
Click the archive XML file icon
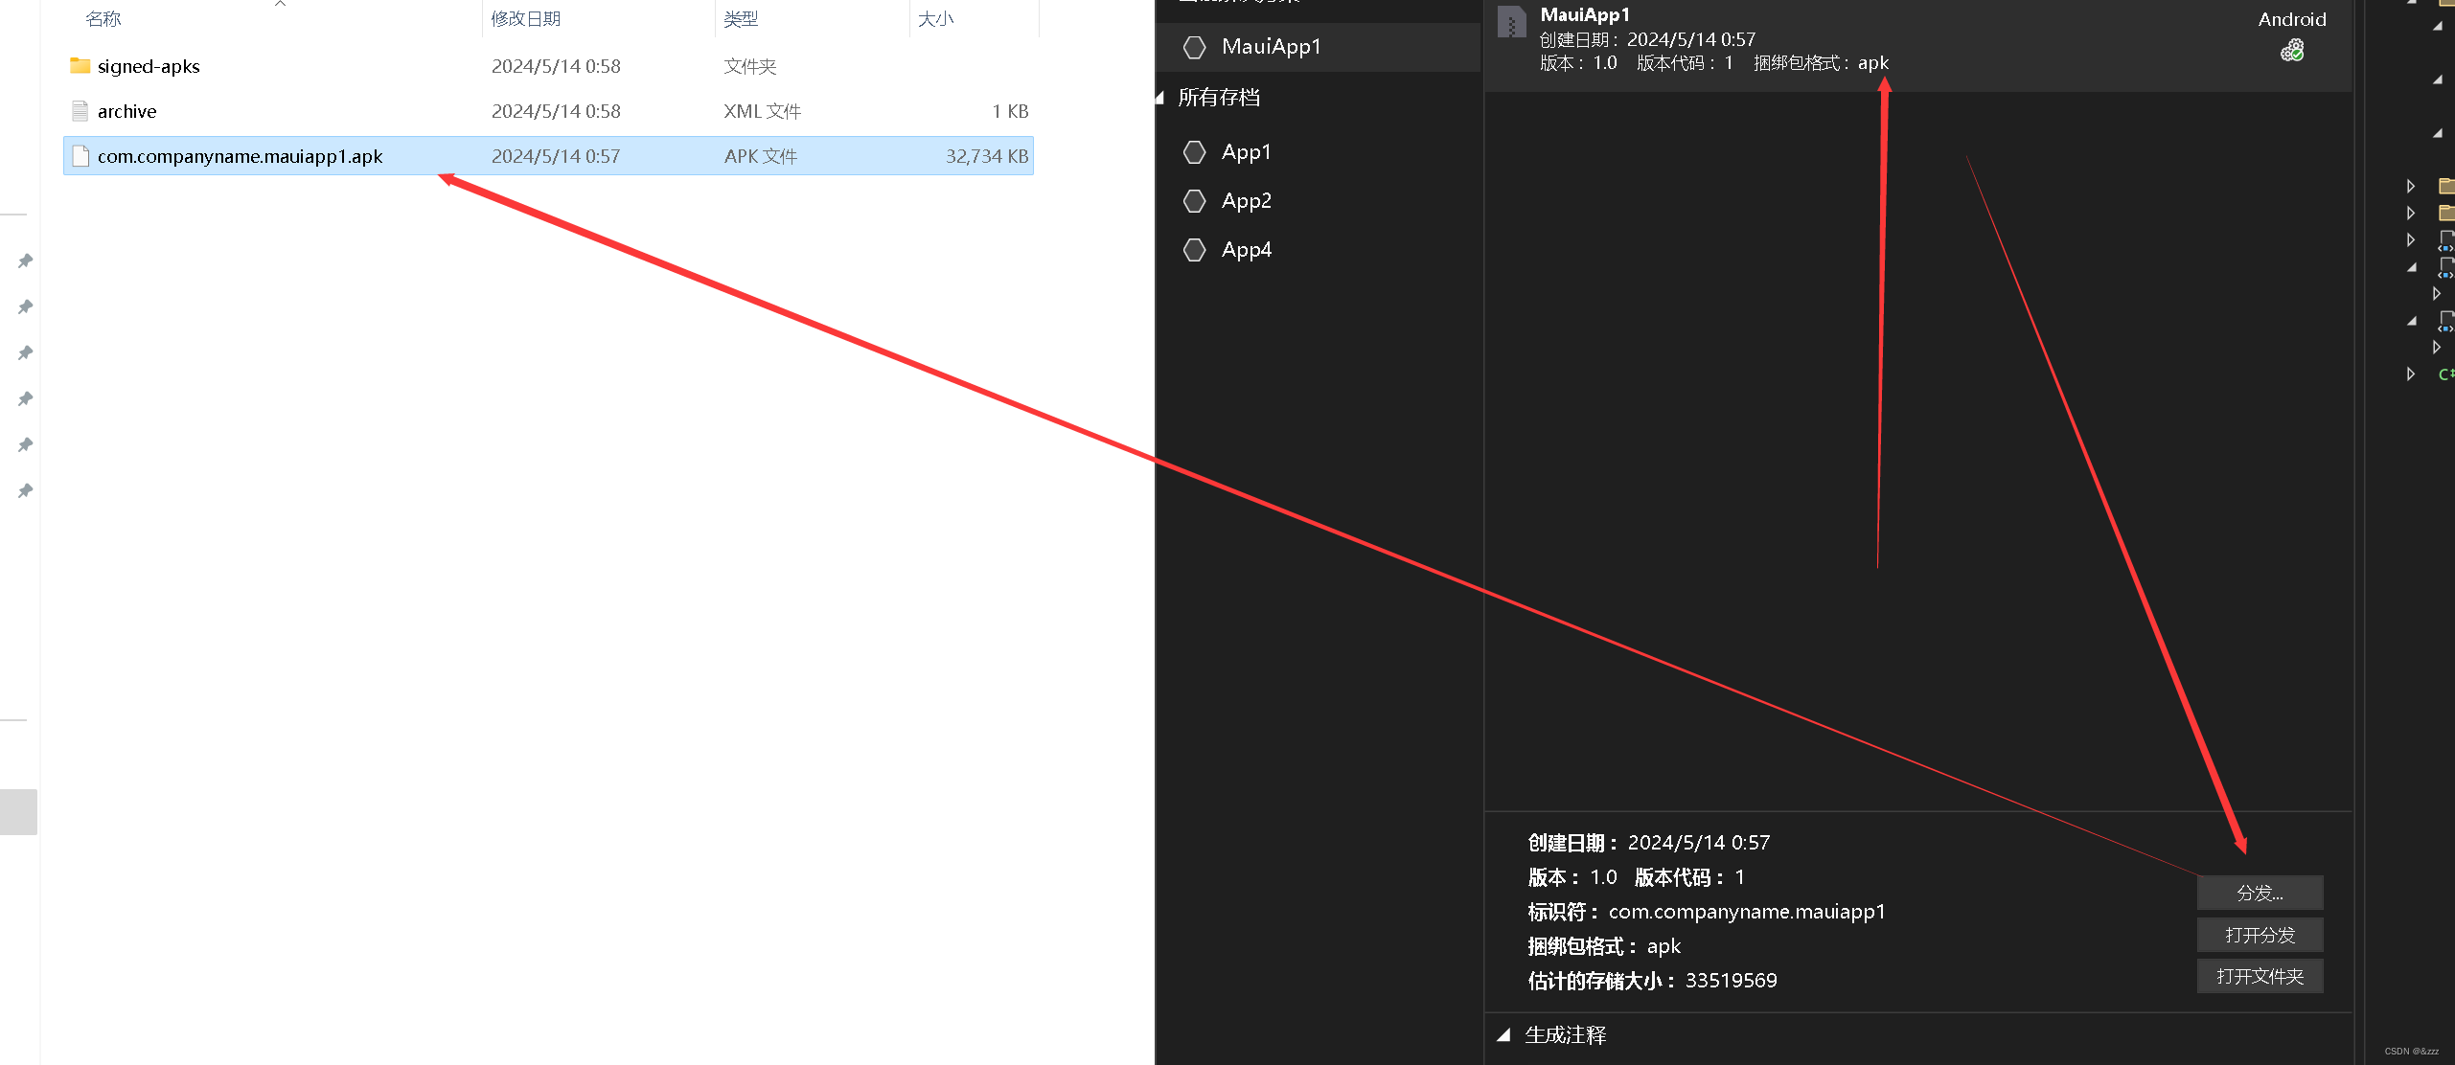tap(80, 111)
